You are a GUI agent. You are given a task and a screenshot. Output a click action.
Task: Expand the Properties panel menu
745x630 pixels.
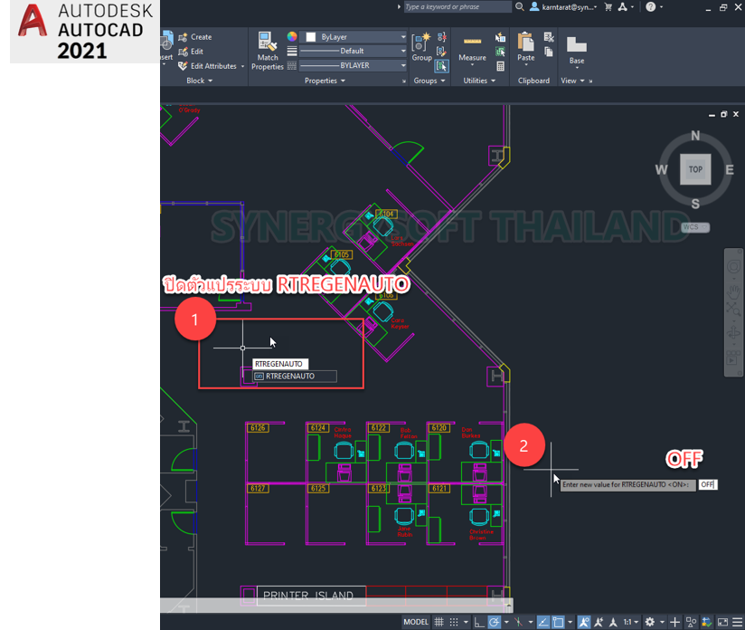pyautogui.click(x=324, y=81)
